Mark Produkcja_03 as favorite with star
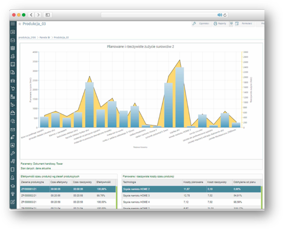This screenshot has width=283, height=229. pyautogui.click(x=19, y=24)
